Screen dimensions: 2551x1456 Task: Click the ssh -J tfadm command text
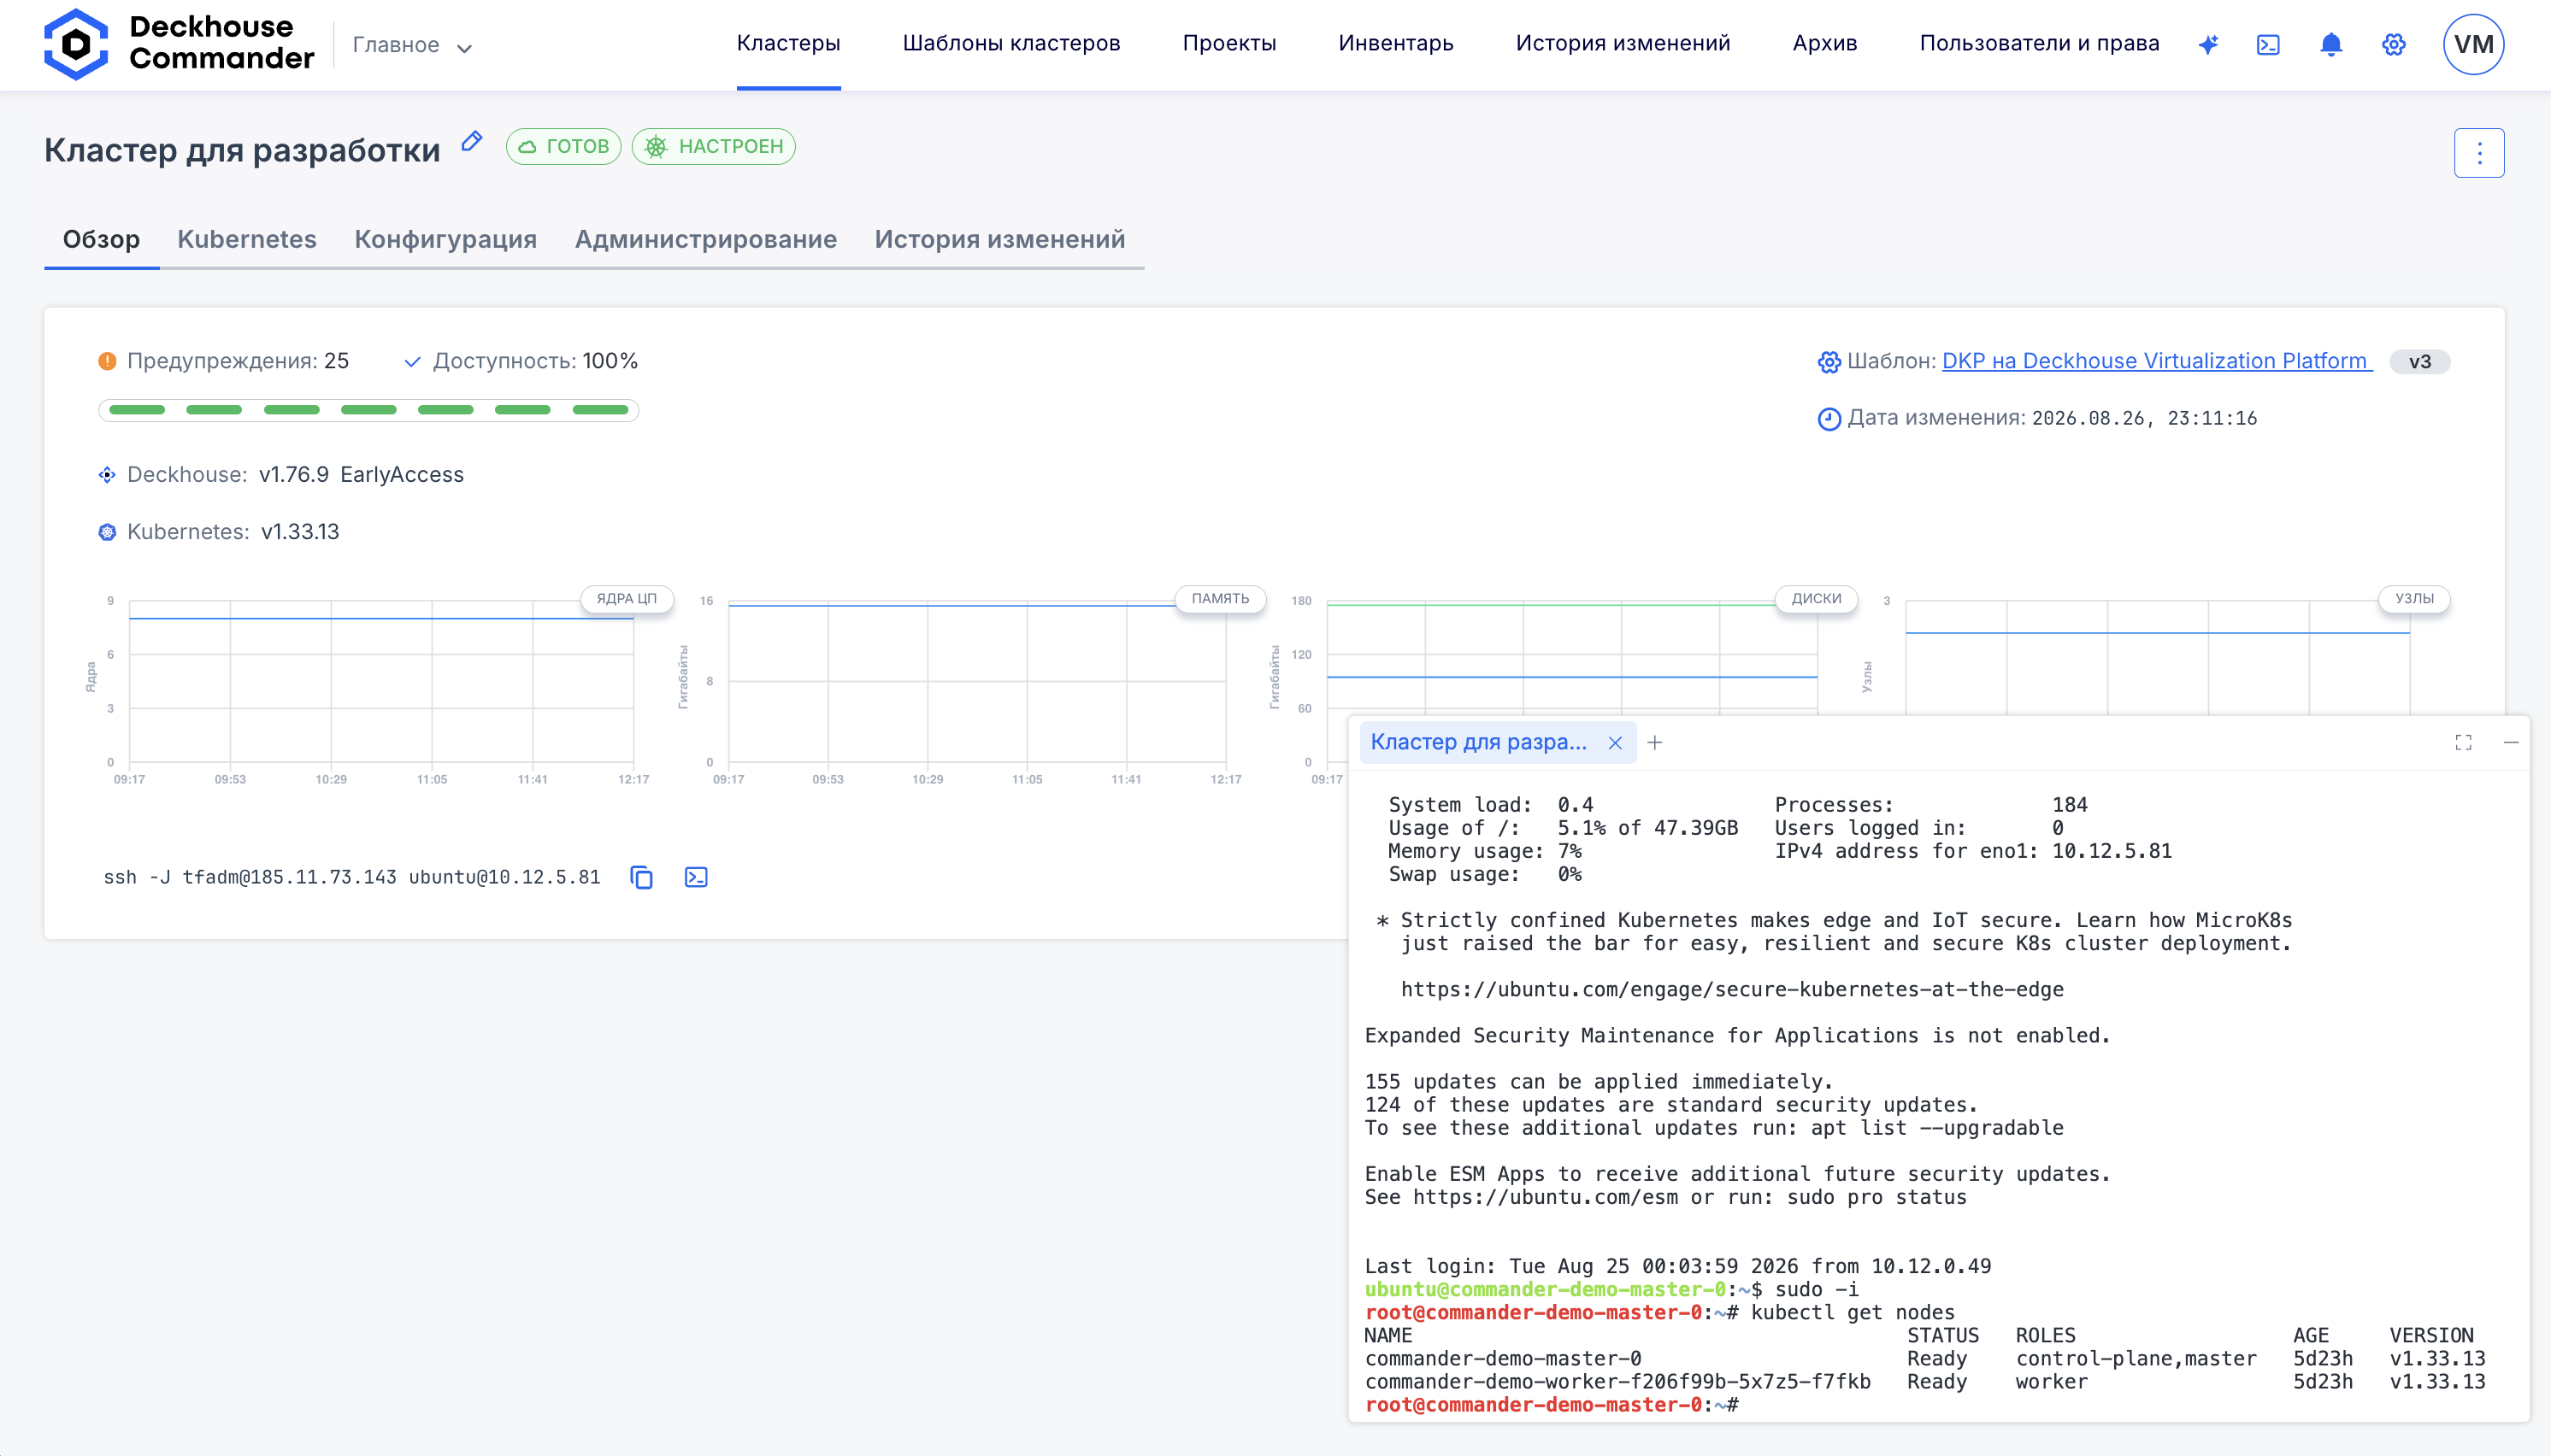(x=352, y=877)
